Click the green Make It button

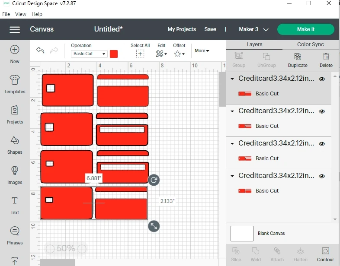pos(305,29)
